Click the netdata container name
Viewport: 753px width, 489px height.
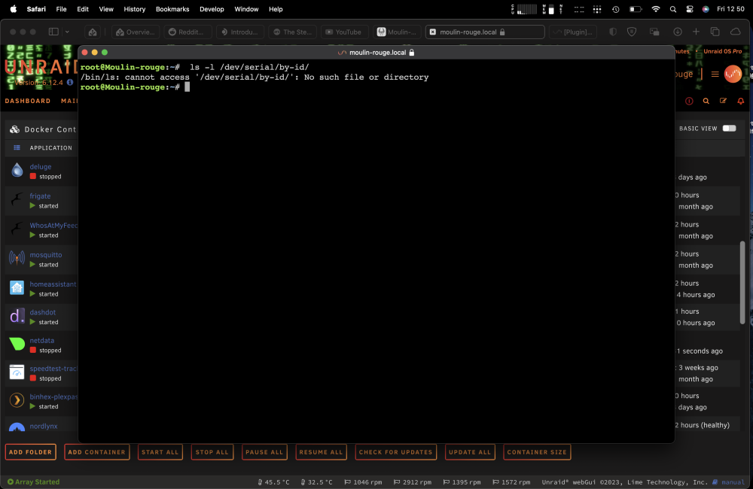point(41,340)
